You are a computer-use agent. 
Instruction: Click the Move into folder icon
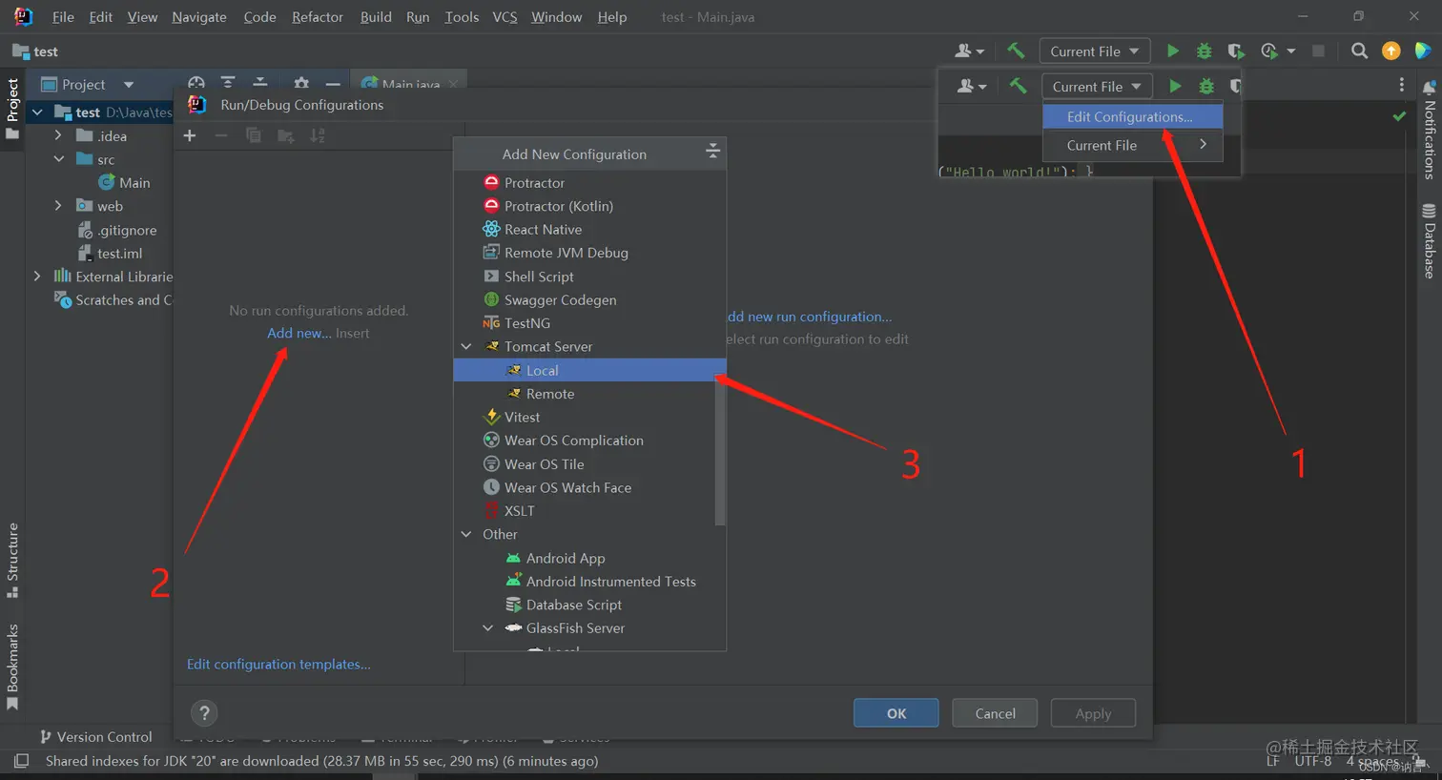285,136
